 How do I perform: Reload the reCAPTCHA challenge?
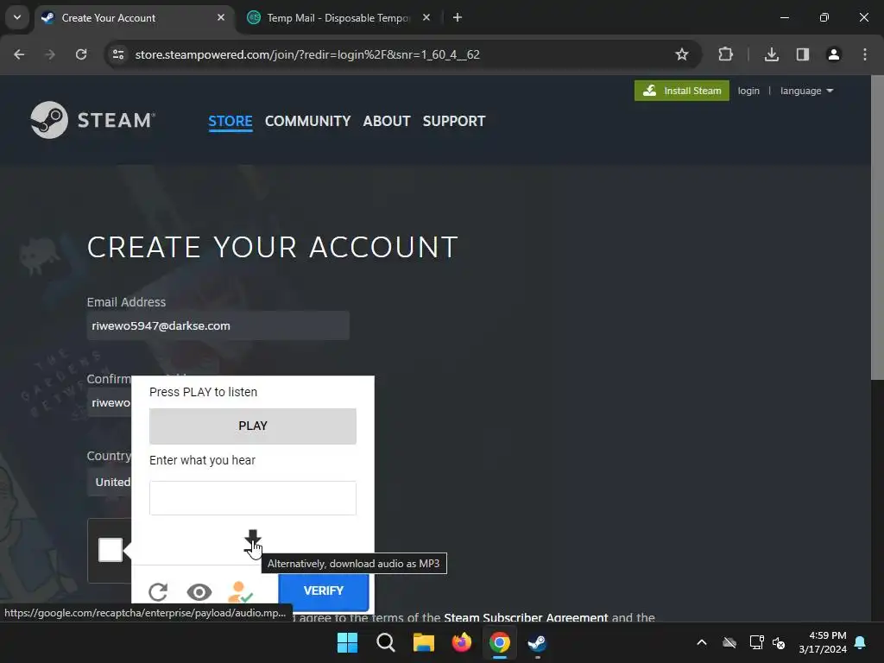159,592
